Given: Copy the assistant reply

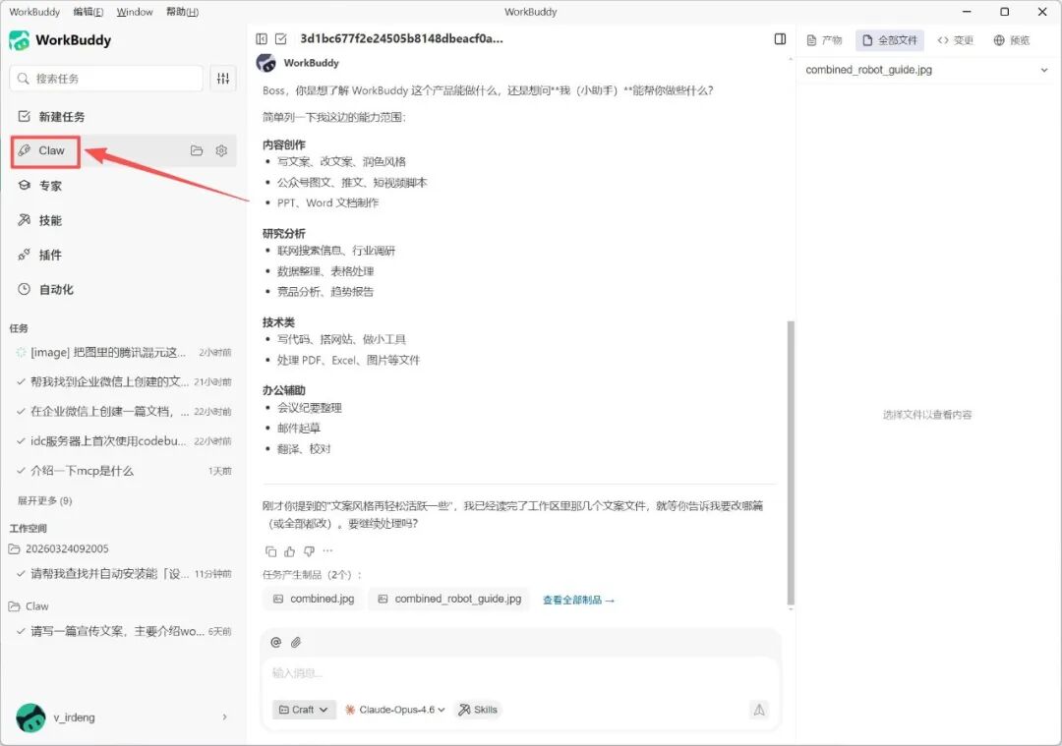Looking at the screenshot, I should (271, 551).
